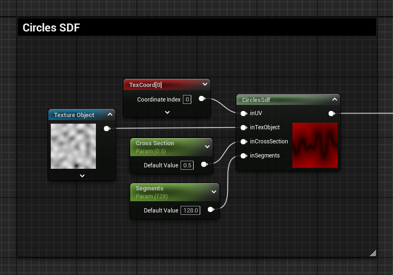Screen dimensions: 393x275
Task: Click the Texture Object output pin
Action: tap(107, 128)
